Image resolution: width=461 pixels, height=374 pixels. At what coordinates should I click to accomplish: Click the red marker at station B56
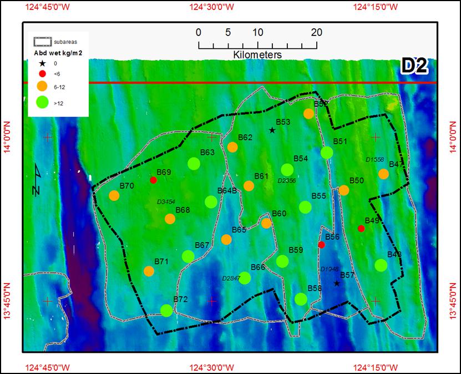pos(321,245)
